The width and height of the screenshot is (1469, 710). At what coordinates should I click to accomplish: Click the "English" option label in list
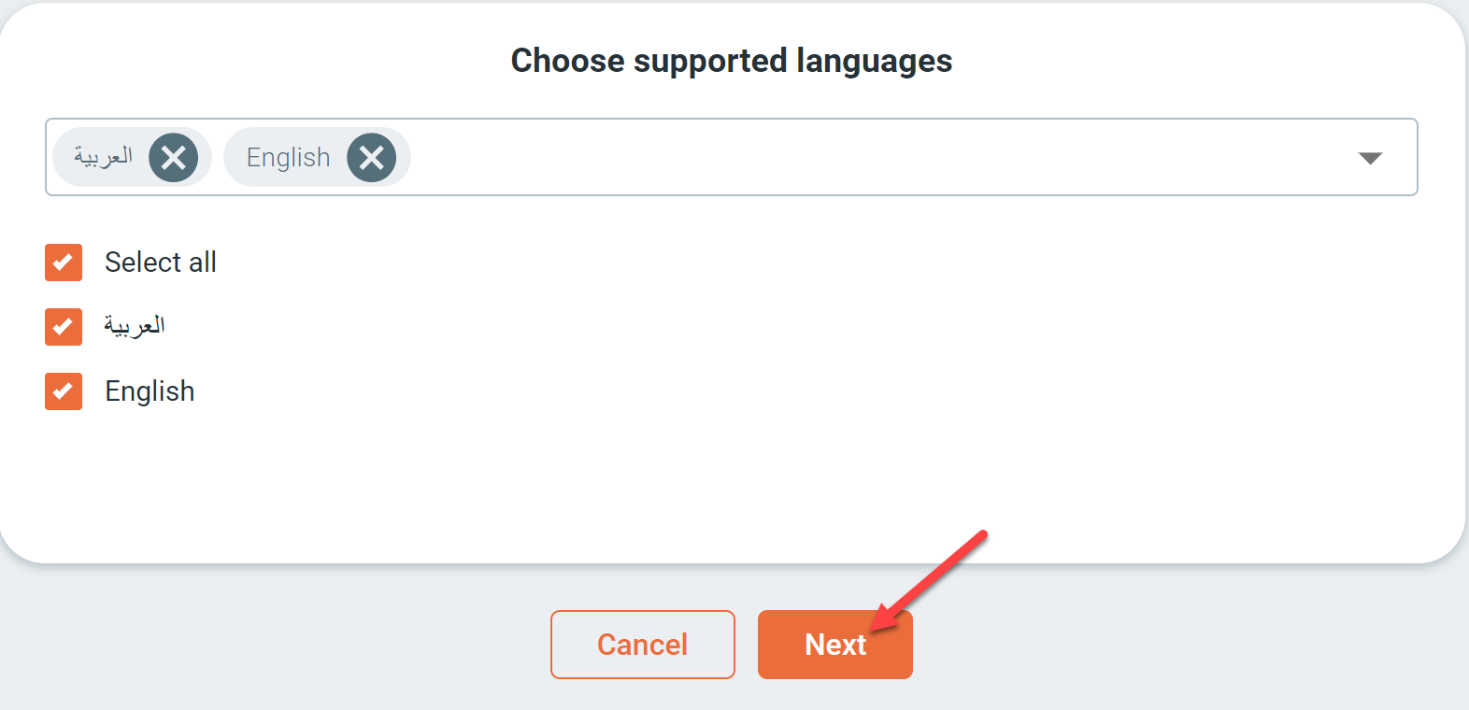click(x=150, y=391)
